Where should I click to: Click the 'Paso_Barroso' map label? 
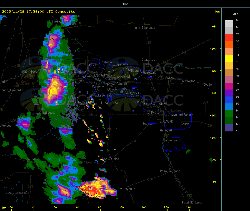(170, 171)
